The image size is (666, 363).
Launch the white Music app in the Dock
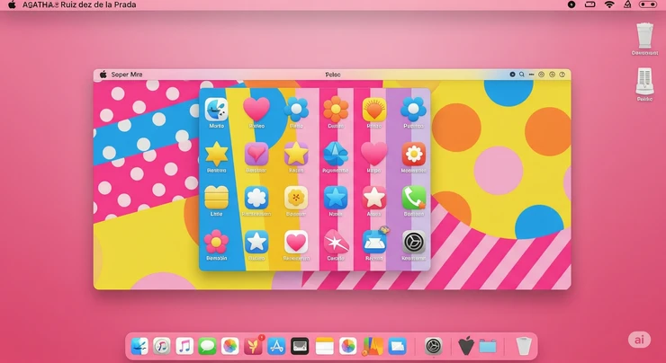[x=184, y=346]
